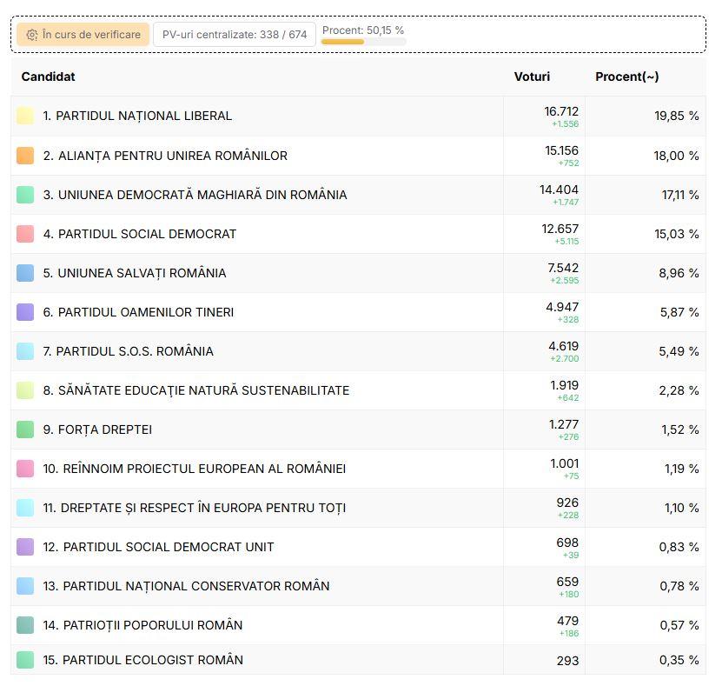Image resolution: width=722 pixels, height=686 pixels.
Task: Click orange swatch for Alianța pentru Unirea Românilor
Action: [25, 156]
